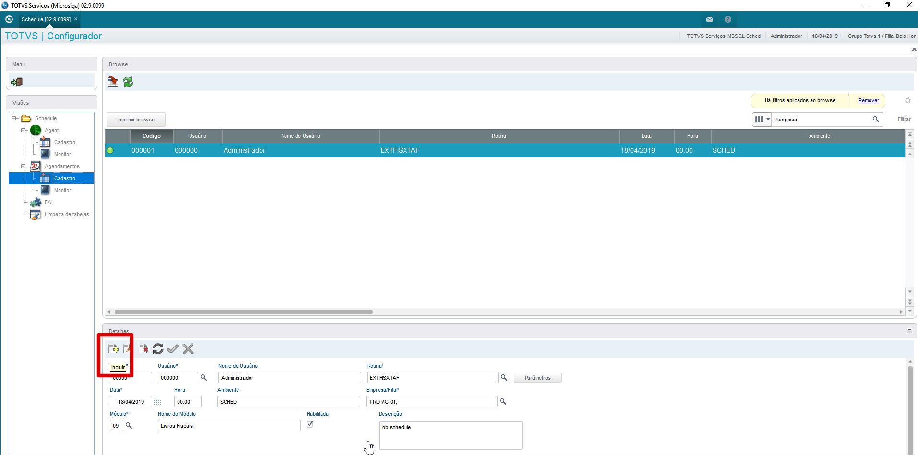Close the Configurador inner panel with the X
918x455 pixels.
tap(914, 49)
